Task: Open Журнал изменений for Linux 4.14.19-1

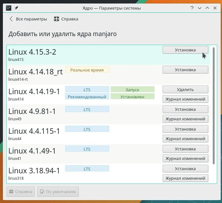Action: coord(185,99)
